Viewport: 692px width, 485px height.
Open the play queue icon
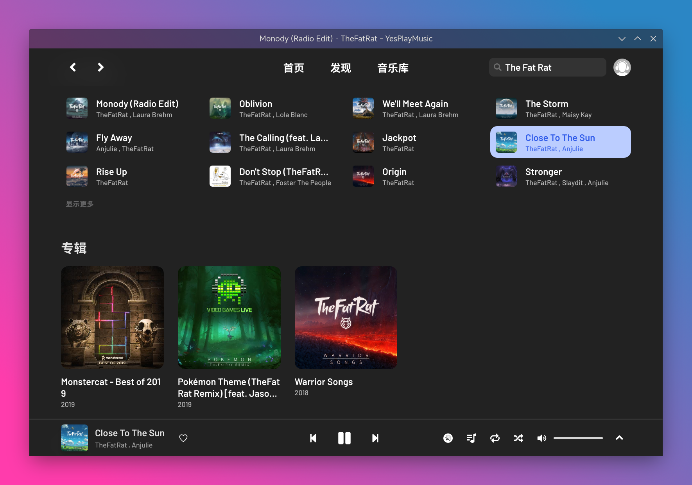click(471, 438)
